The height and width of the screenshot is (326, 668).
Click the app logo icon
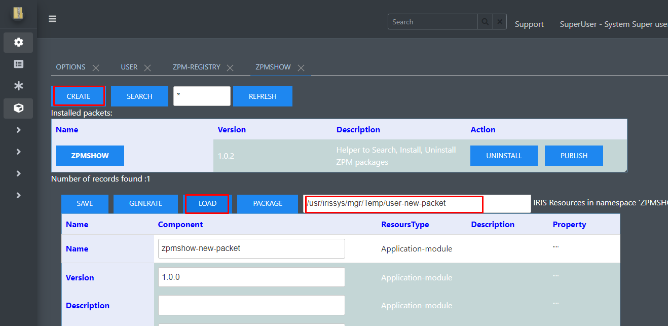18,13
